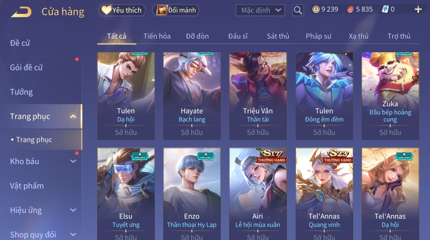Select the Hayate Bạch lang skin card

point(192,96)
